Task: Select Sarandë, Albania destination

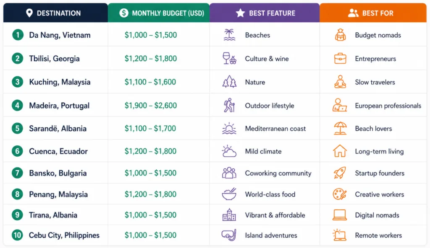Action: coord(58,128)
